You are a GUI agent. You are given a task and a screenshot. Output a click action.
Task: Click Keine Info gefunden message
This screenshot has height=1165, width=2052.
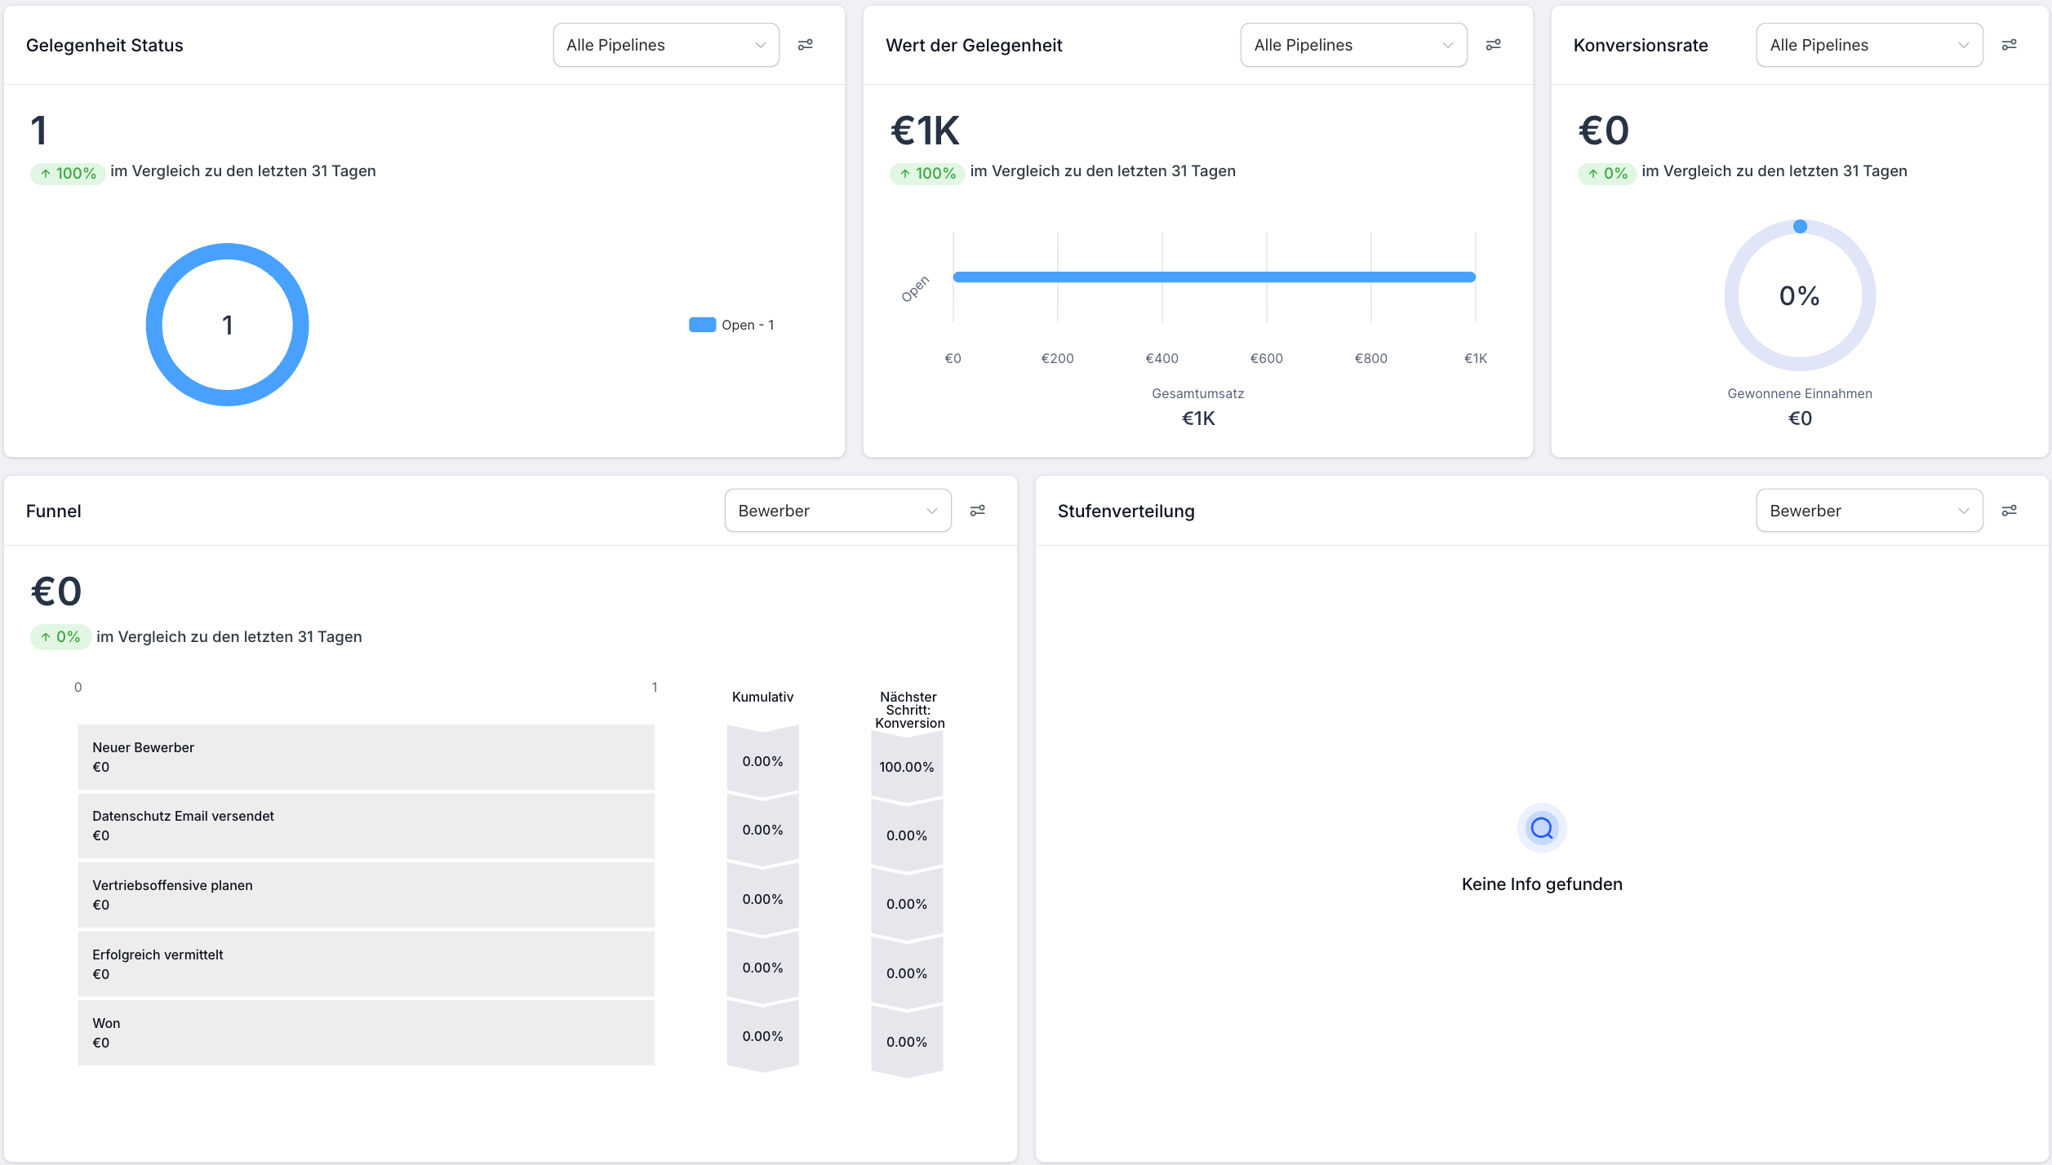pos(1541,884)
